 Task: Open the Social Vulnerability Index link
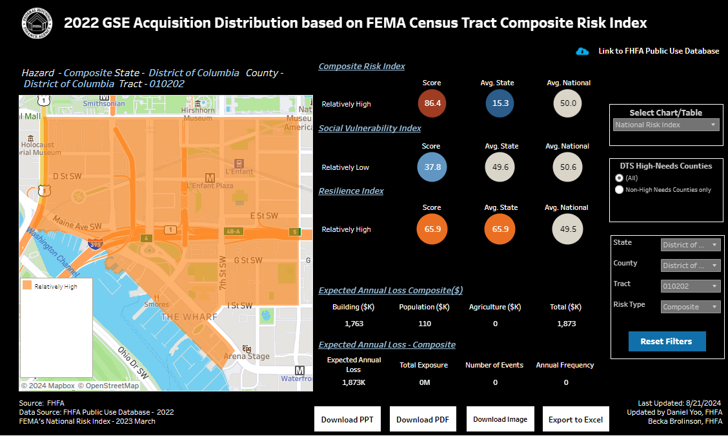pos(370,128)
